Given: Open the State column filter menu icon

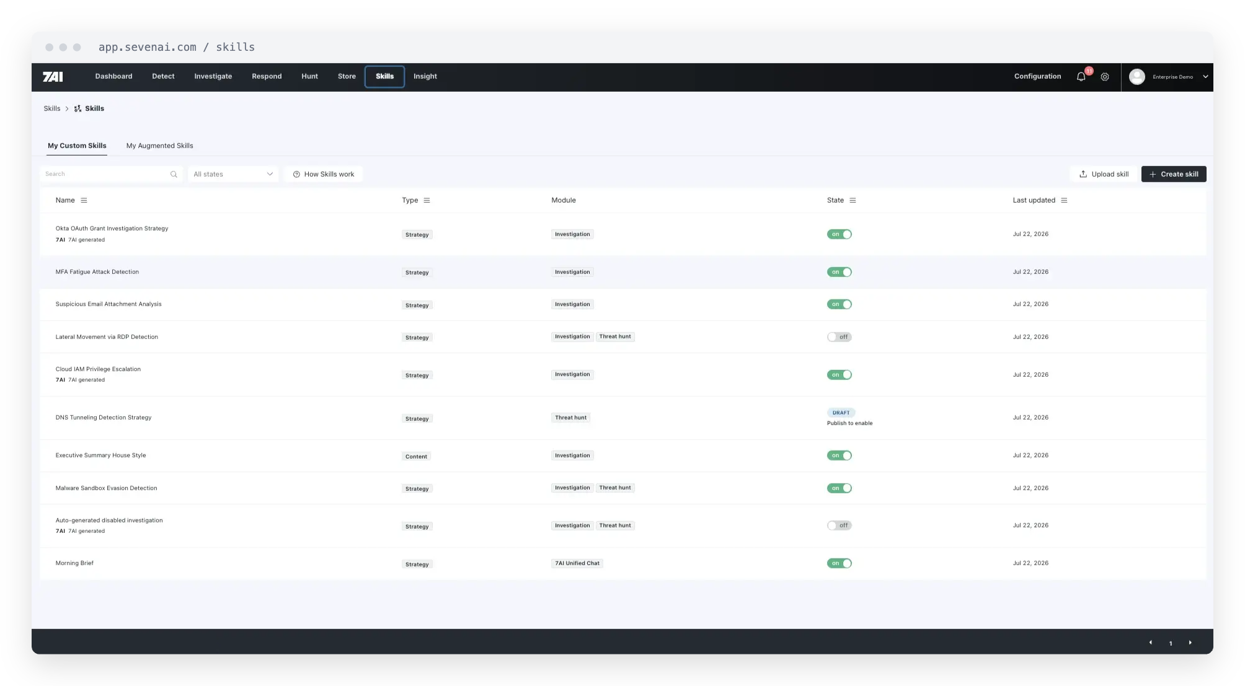Looking at the screenshot, I should [x=853, y=200].
